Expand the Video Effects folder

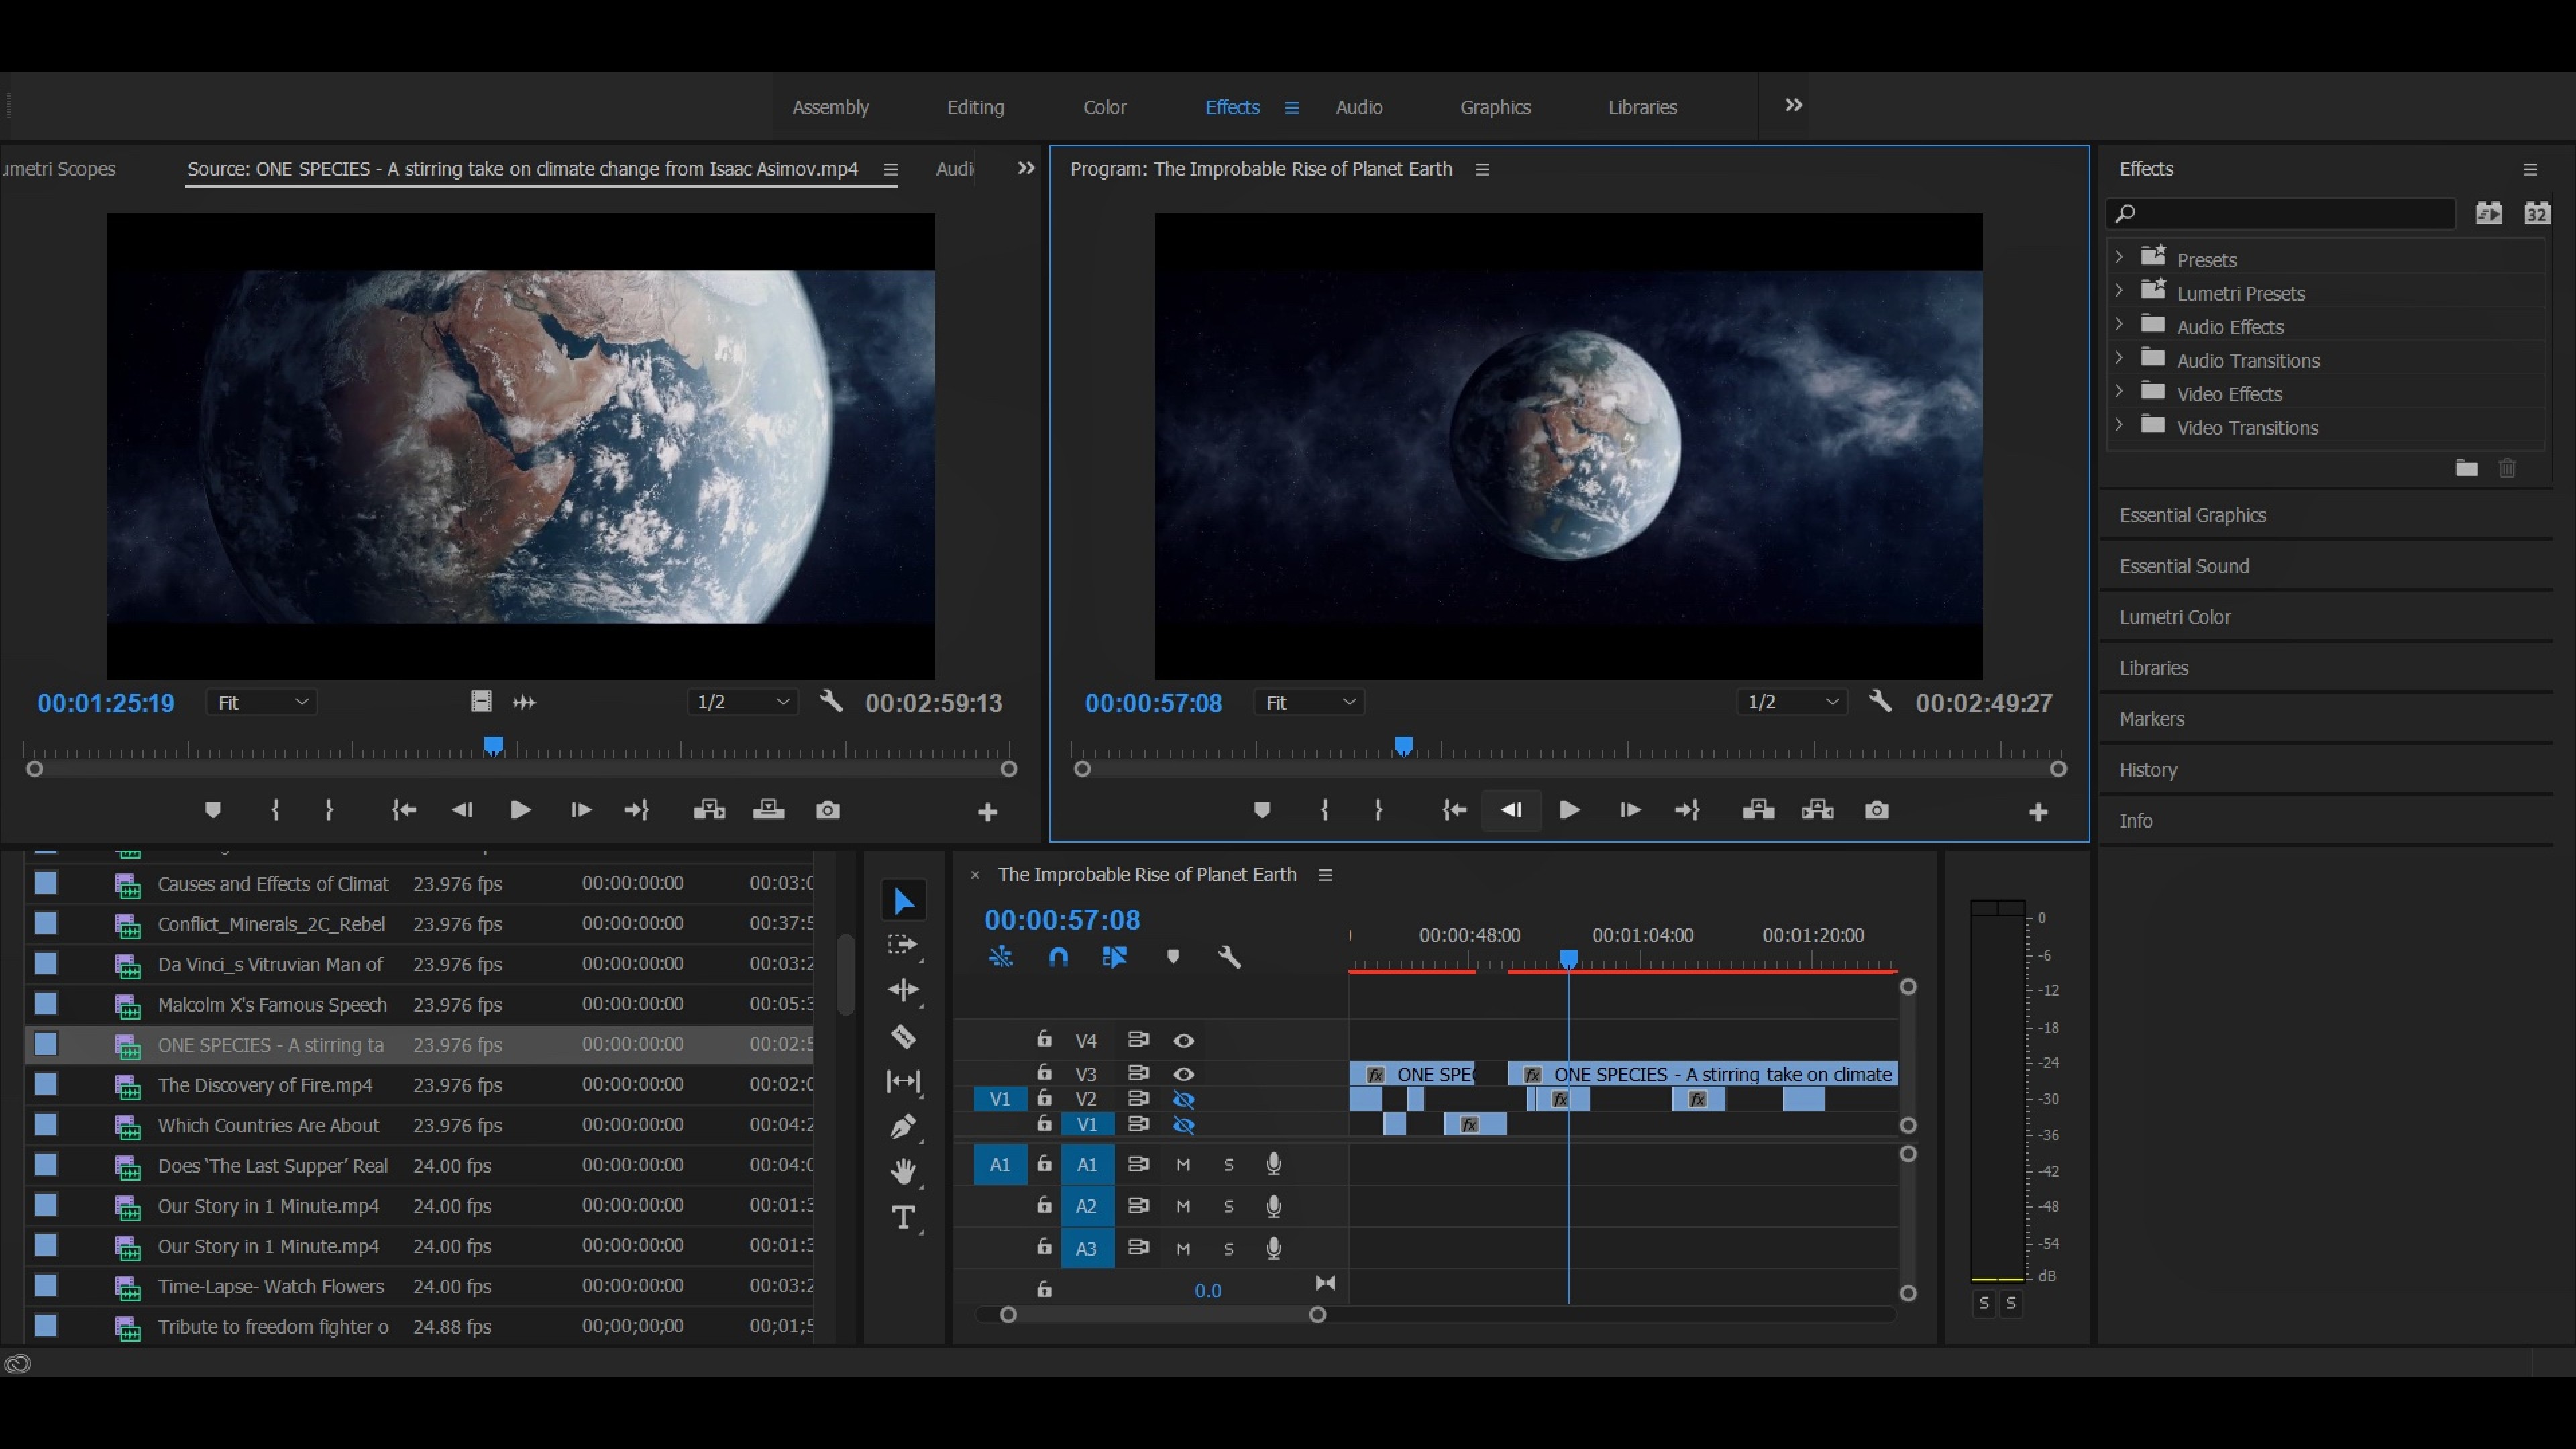(2119, 393)
